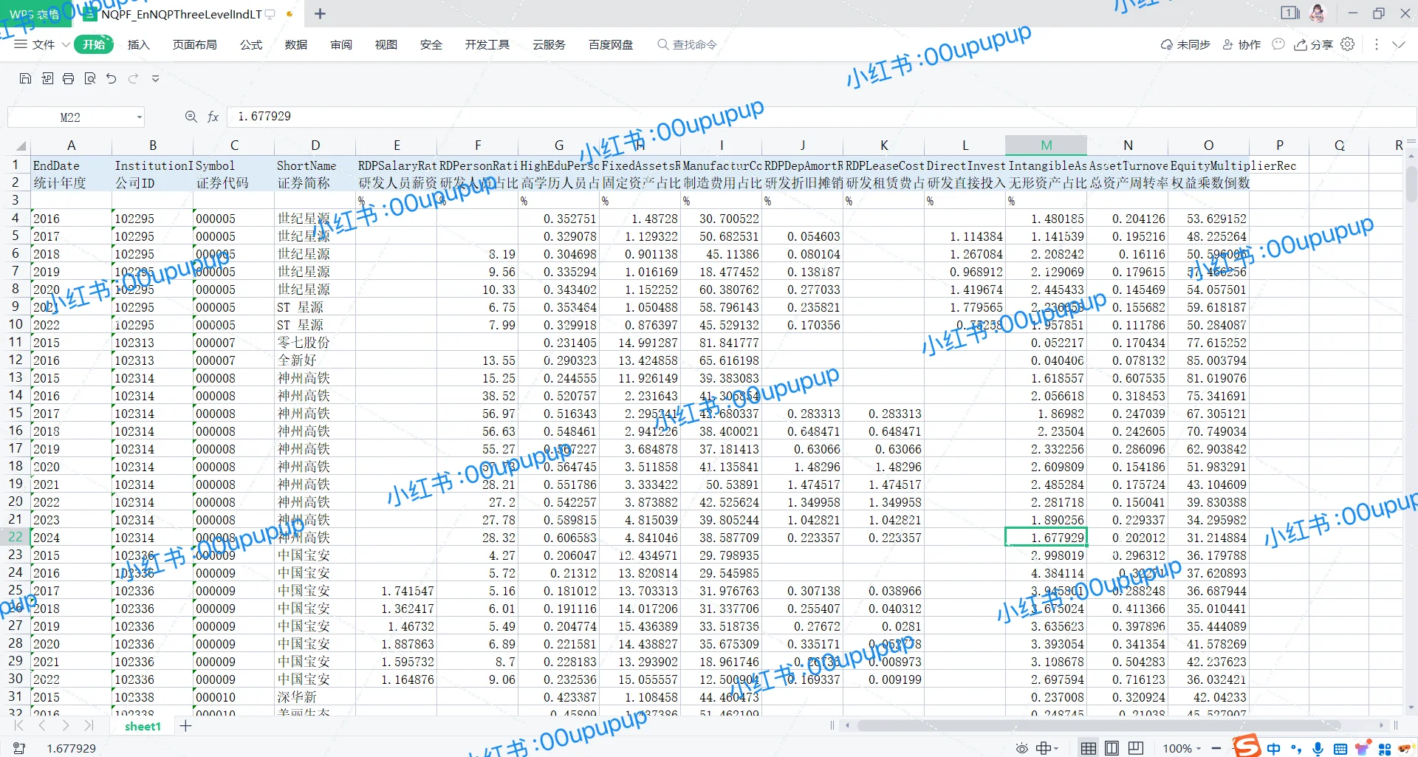Select the sheet1 tab

click(x=143, y=726)
